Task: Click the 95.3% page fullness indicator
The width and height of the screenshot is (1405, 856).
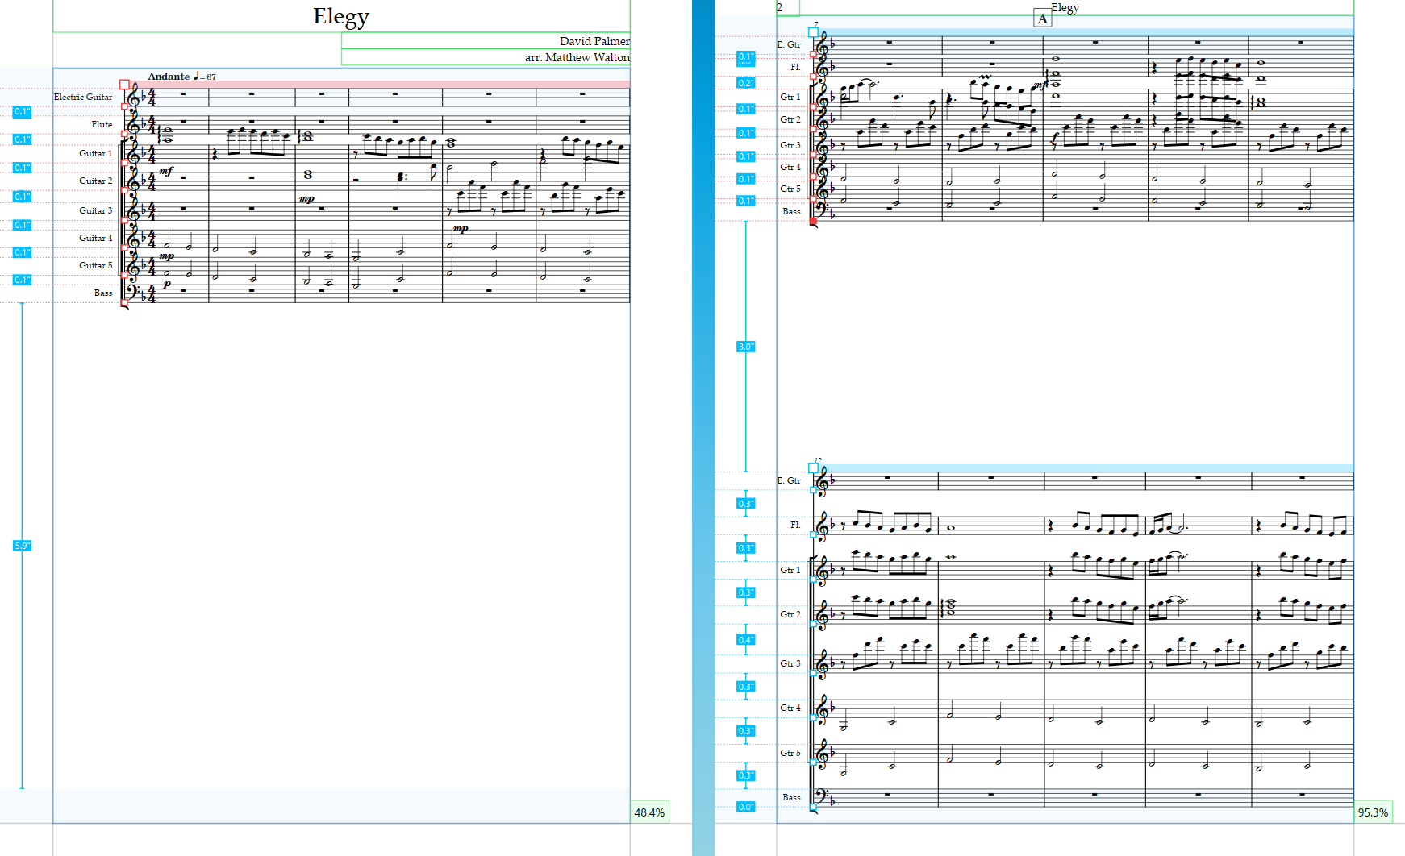Action: click(x=1373, y=812)
